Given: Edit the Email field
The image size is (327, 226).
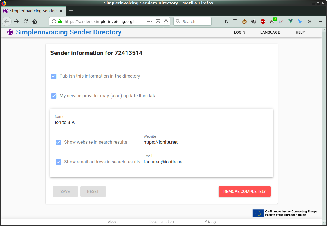Looking at the screenshot, I should coord(206,162).
